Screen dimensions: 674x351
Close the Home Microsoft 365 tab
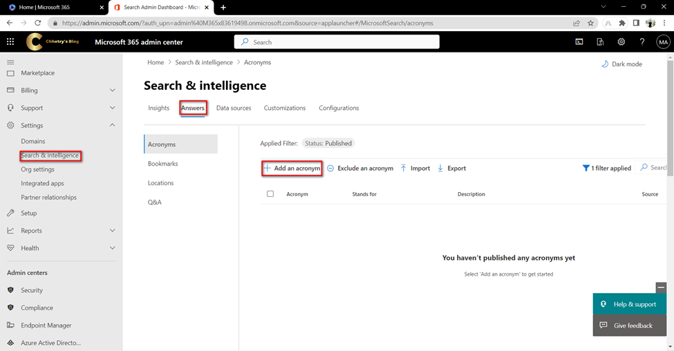[x=102, y=8]
